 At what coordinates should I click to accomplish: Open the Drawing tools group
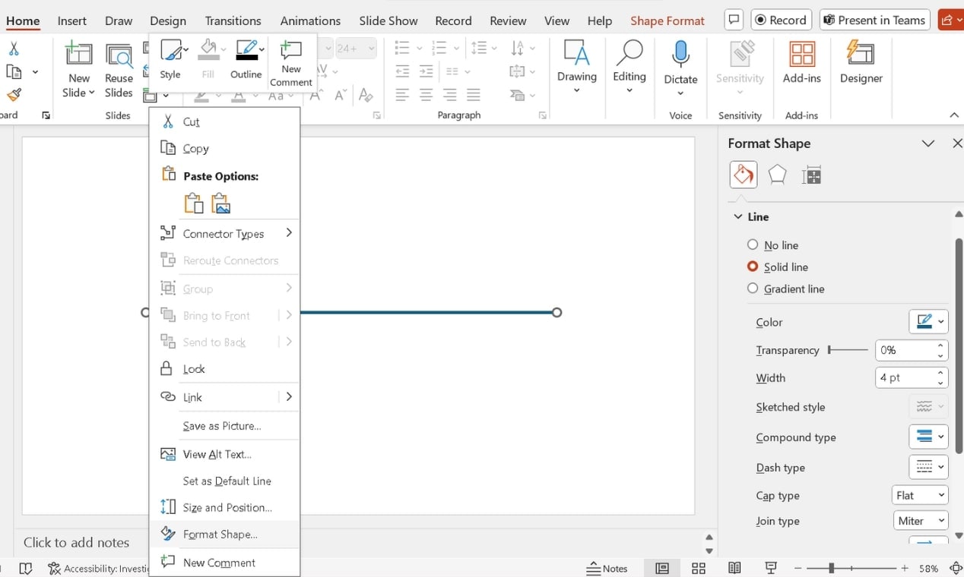click(x=577, y=67)
